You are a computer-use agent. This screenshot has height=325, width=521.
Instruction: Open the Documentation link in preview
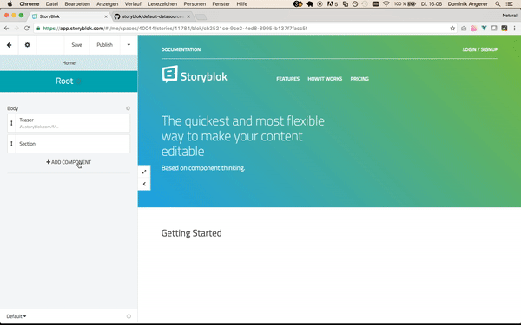[181, 49]
